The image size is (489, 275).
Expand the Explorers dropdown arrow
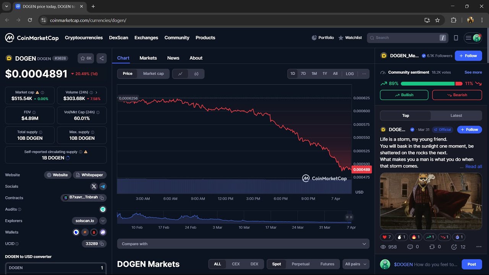click(103, 221)
